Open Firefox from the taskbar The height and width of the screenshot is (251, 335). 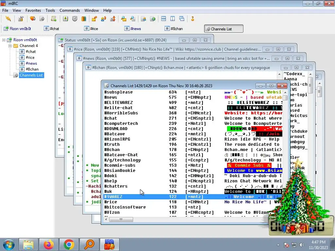coord(49,244)
